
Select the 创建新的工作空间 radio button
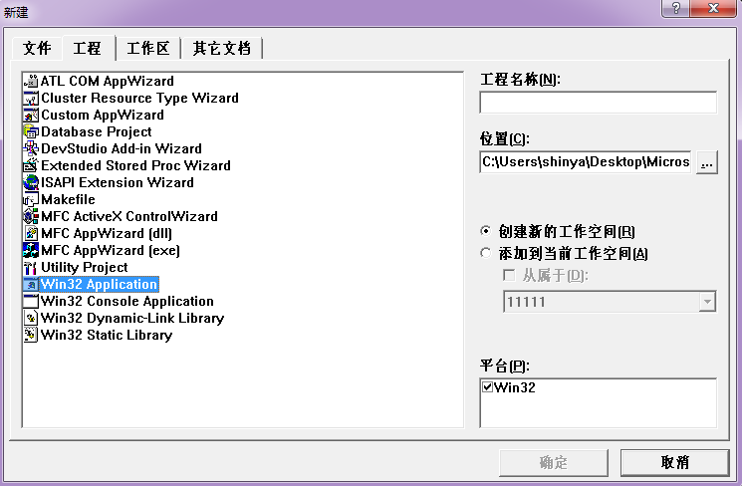(486, 231)
